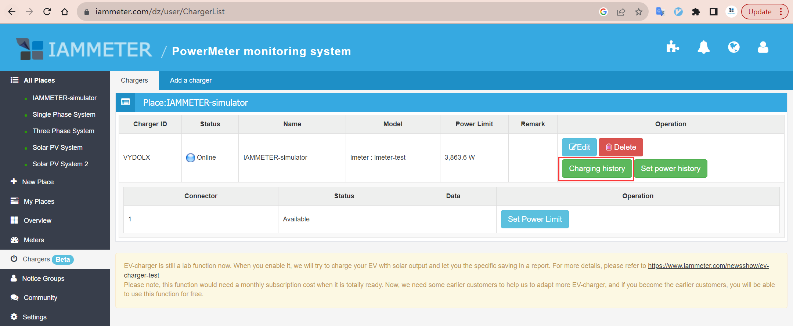The width and height of the screenshot is (793, 326).
Task: Click the browser address bar
Action: click(331, 12)
